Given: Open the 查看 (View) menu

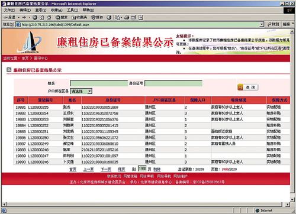Looking at the screenshot, I should tap(41, 10).
